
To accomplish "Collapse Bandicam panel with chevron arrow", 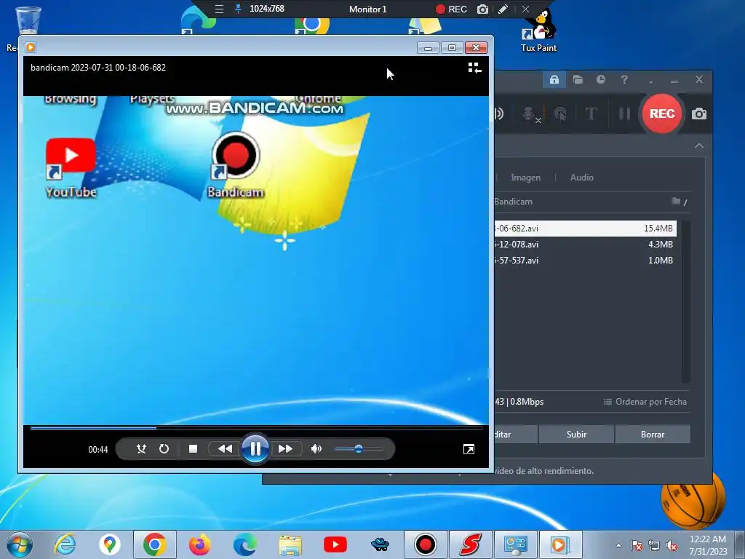I will coord(699,146).
